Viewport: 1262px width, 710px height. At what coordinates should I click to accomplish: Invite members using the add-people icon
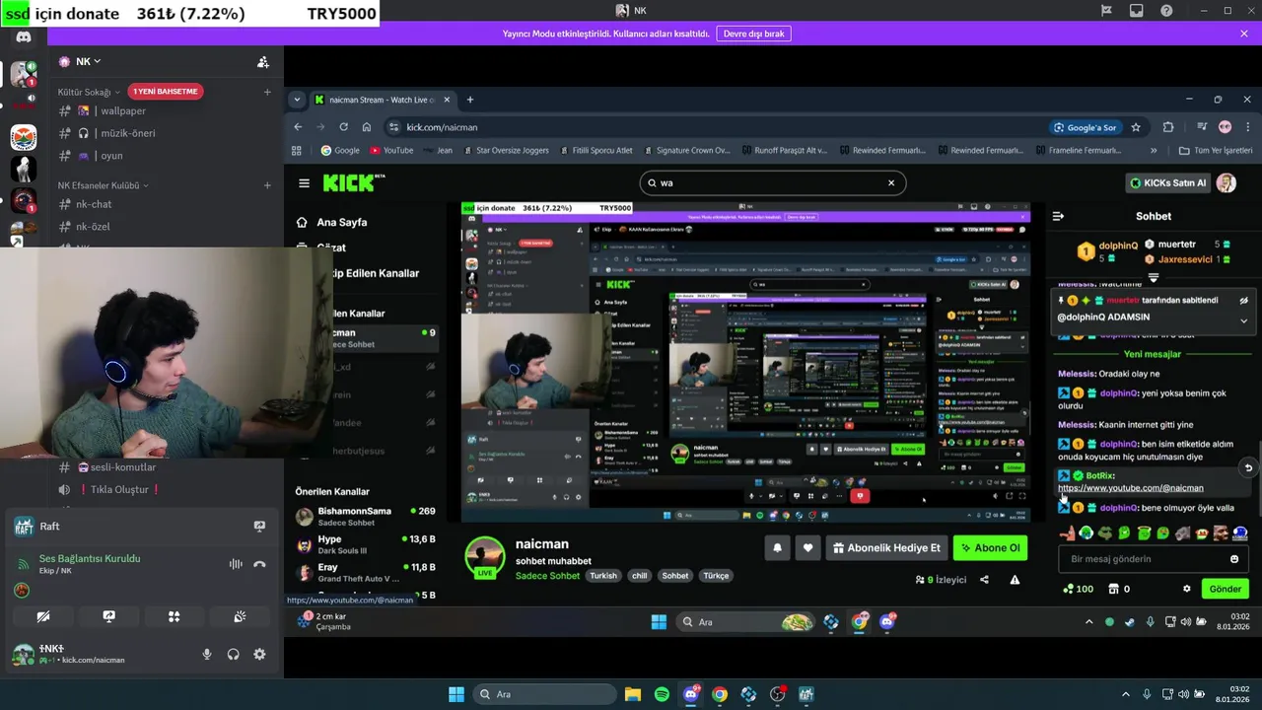[263, 62]
